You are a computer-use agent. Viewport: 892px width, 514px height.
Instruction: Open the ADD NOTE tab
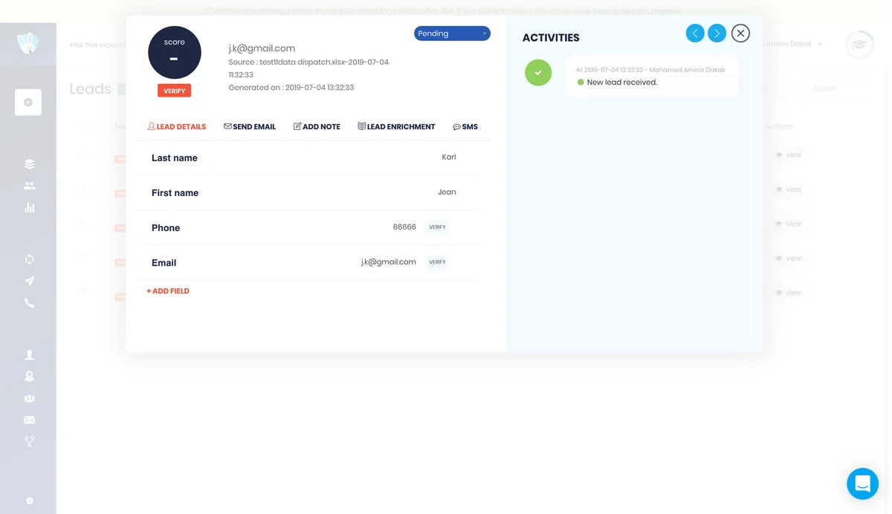317,127
